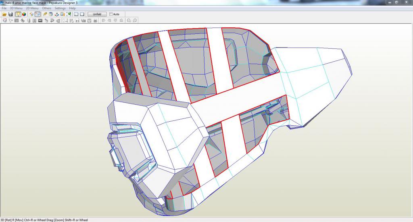Select the pencil open-edges tool
Image resolution: width=413 pixels, height=222 pixels.
pyautogui.click(x=45, y=14)
